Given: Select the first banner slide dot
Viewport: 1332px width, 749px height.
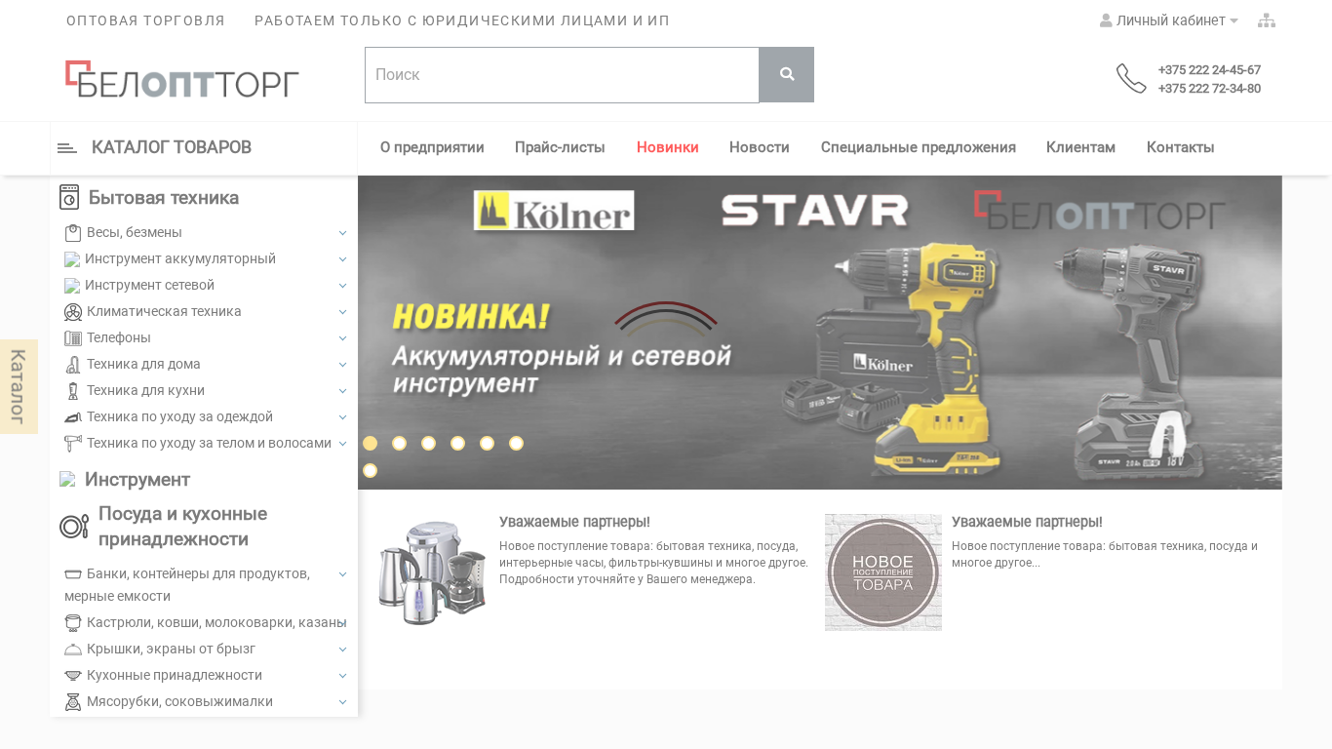Looking at the screenshot, I should 371,444.
